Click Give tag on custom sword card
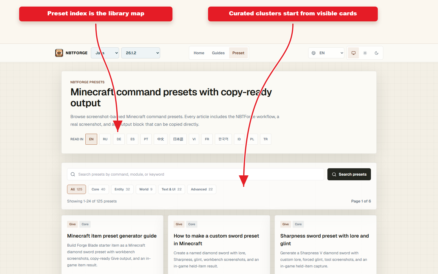Viewport: 438px width, 274px height. point(179,224)
